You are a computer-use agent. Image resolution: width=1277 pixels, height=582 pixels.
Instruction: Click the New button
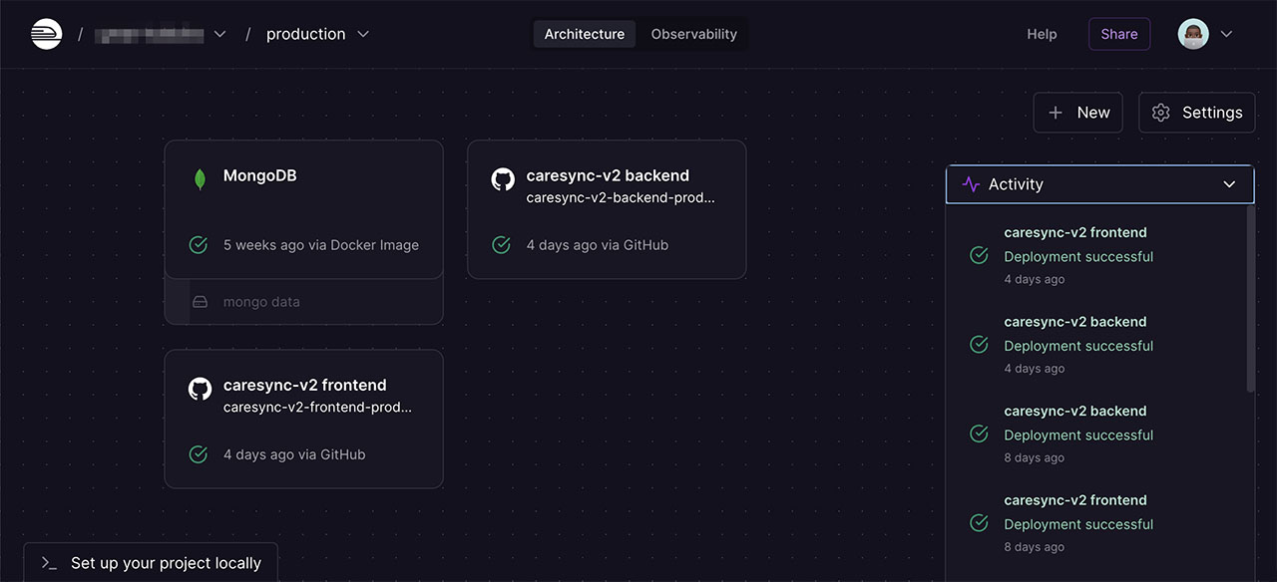[x=1077, y=113]
